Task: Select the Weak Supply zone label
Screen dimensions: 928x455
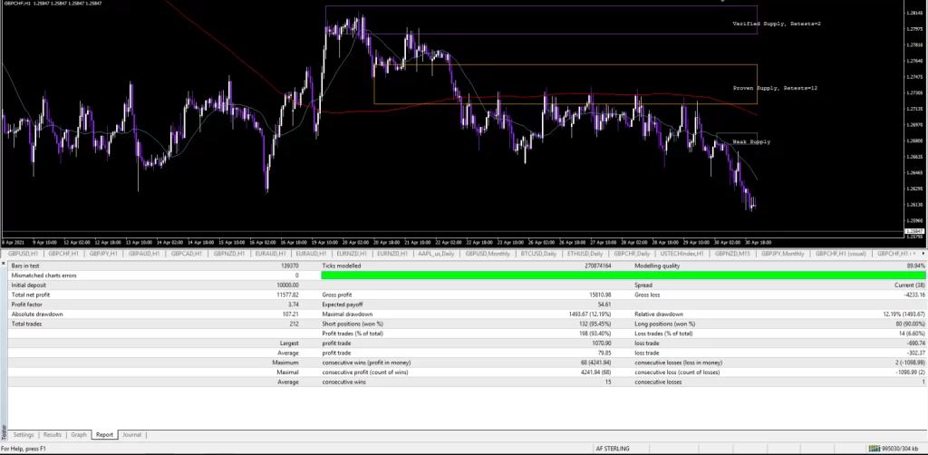Action: coord(751,142)
